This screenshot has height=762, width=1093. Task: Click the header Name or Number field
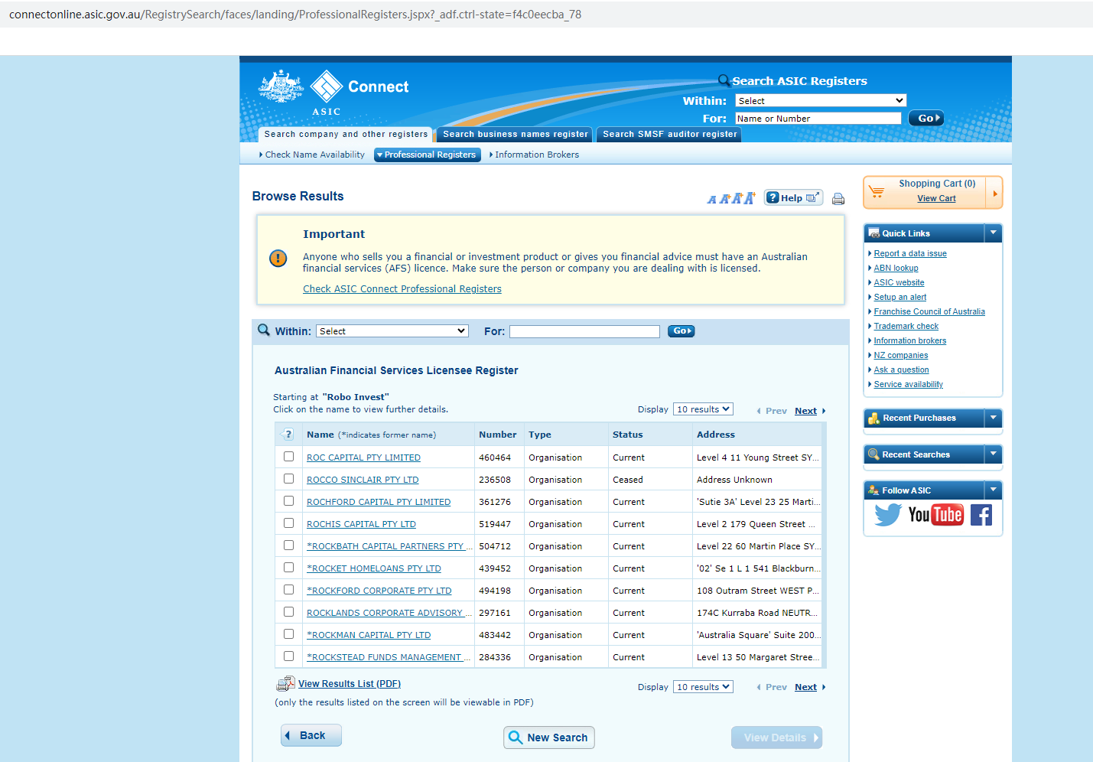coord(818,119)
